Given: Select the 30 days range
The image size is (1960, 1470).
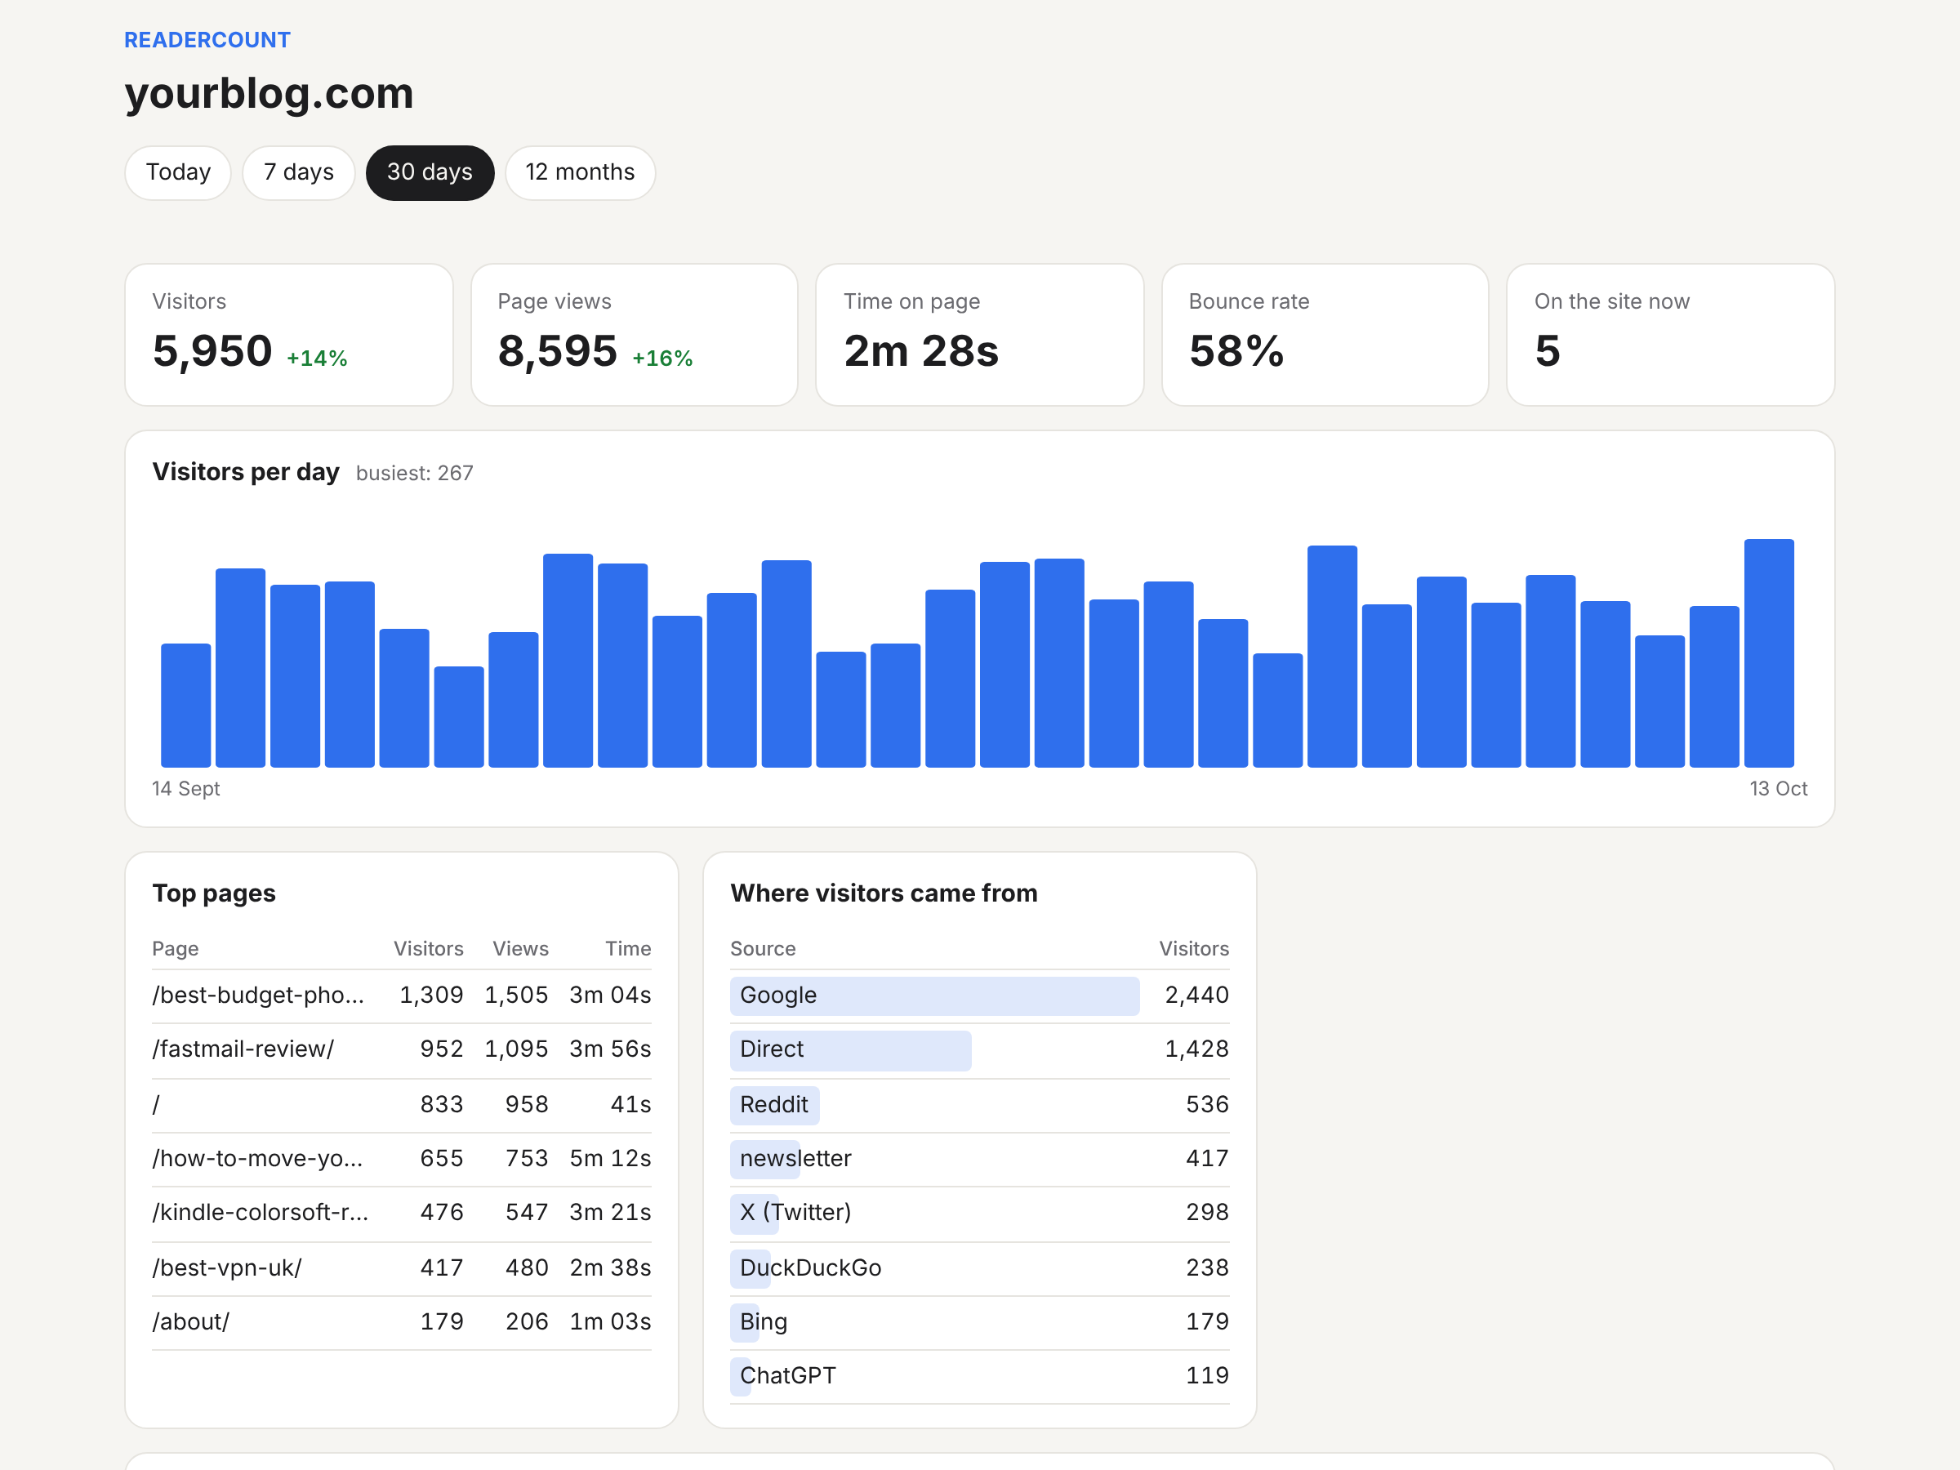Looking at the screenshot, I should [430, 173].
